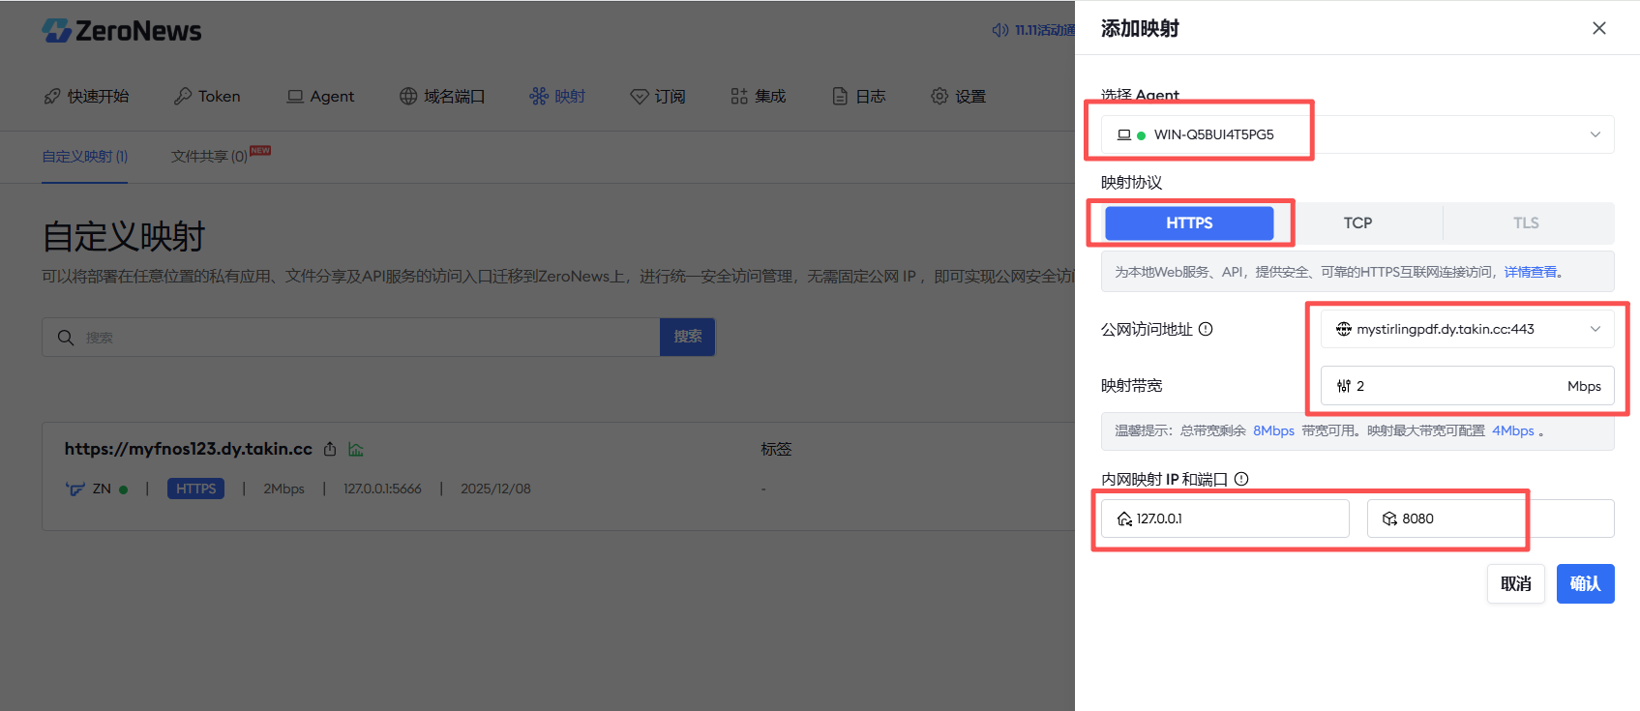Select HTTPS mapping protocol
1640x711 pixels.
[1188, 223]
